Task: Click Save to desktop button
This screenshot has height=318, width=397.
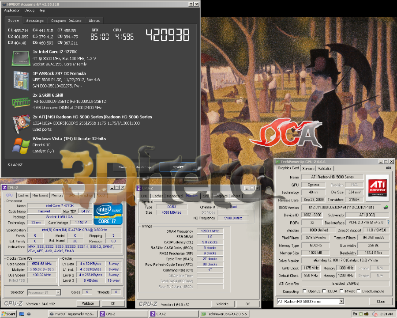Action: (x=135, y=167)
